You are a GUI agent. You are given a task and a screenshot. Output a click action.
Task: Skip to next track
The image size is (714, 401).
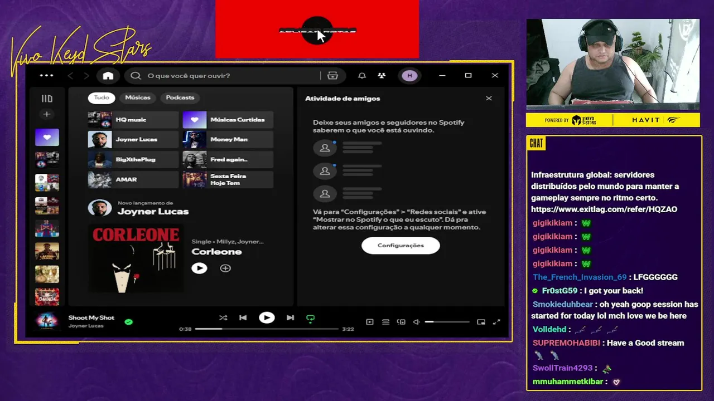(x=290, y=318)
